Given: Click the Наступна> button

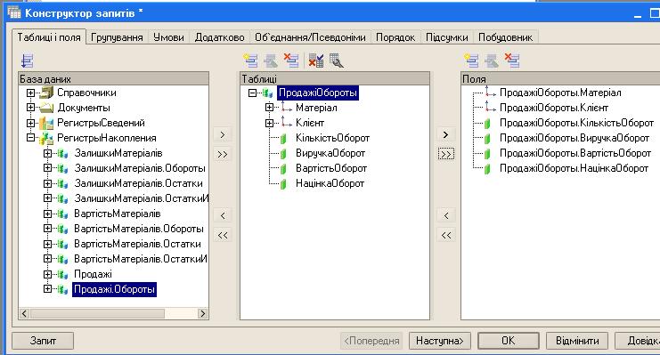Looking at the screenshot, I should tap(439, 341).
